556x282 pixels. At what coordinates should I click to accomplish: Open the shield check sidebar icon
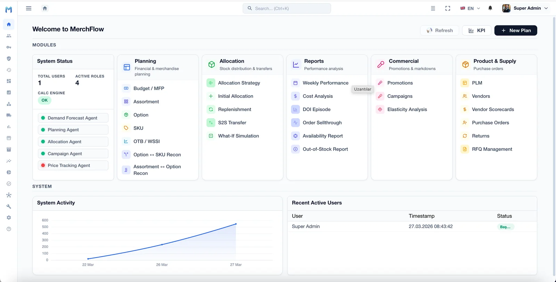[9, 58]
